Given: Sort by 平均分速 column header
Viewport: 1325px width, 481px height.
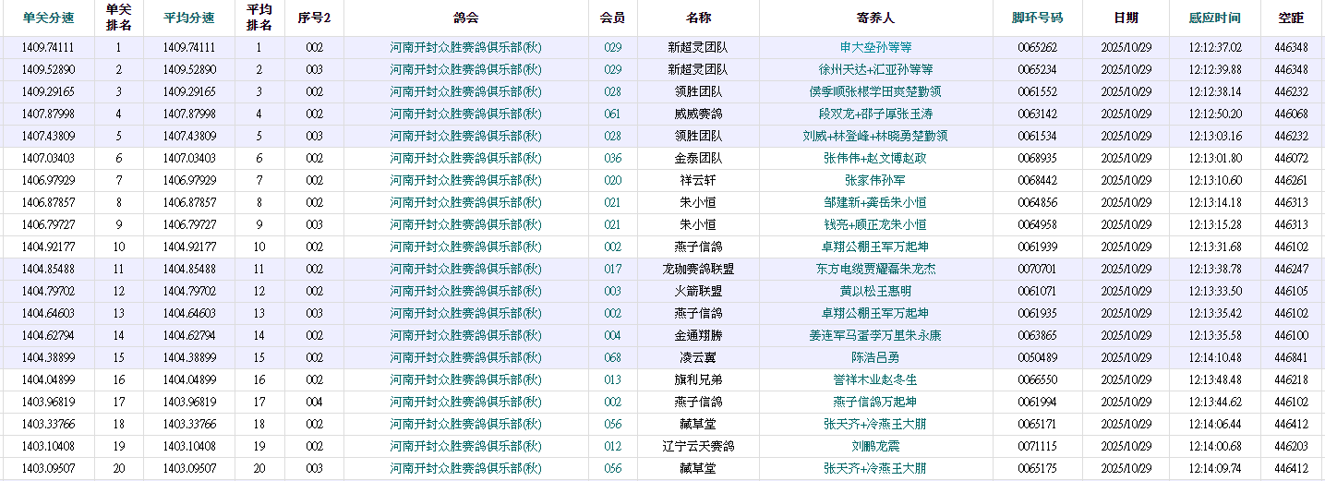Looking at the screenshot, I should coord(189,18).
